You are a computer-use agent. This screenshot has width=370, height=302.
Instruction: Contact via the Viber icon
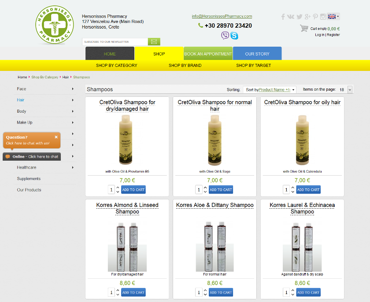pos(225,35)
